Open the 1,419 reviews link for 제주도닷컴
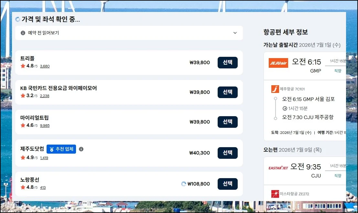The image size is (358, 213). (x=44, y=158)
